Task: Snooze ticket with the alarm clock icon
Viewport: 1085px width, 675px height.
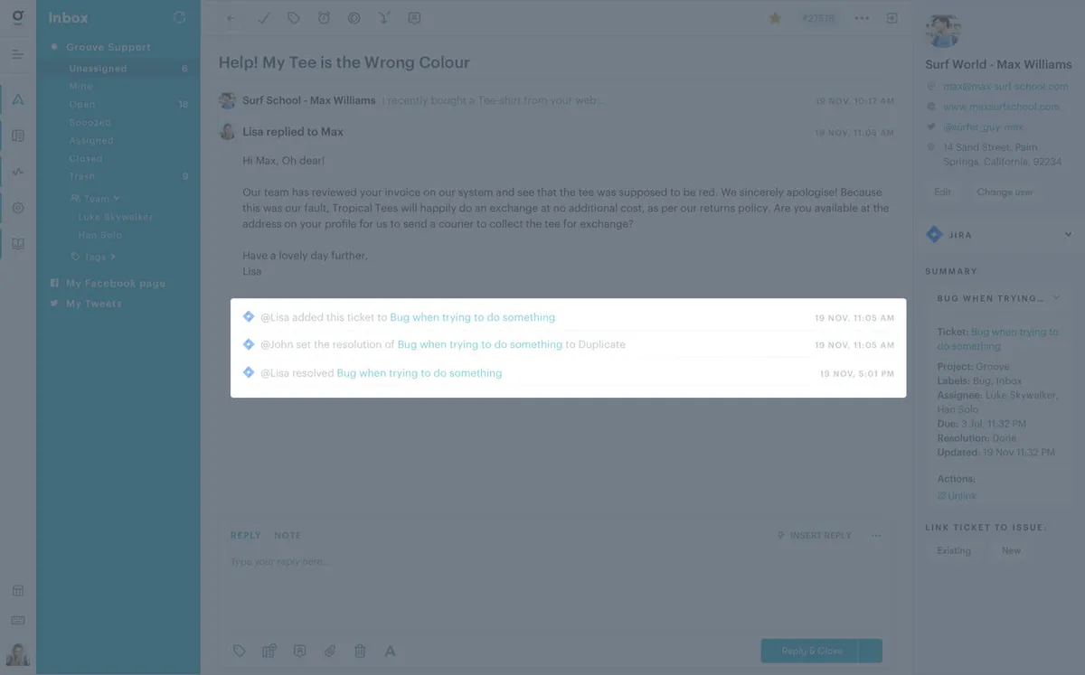Action: click(x=324, y=18)
